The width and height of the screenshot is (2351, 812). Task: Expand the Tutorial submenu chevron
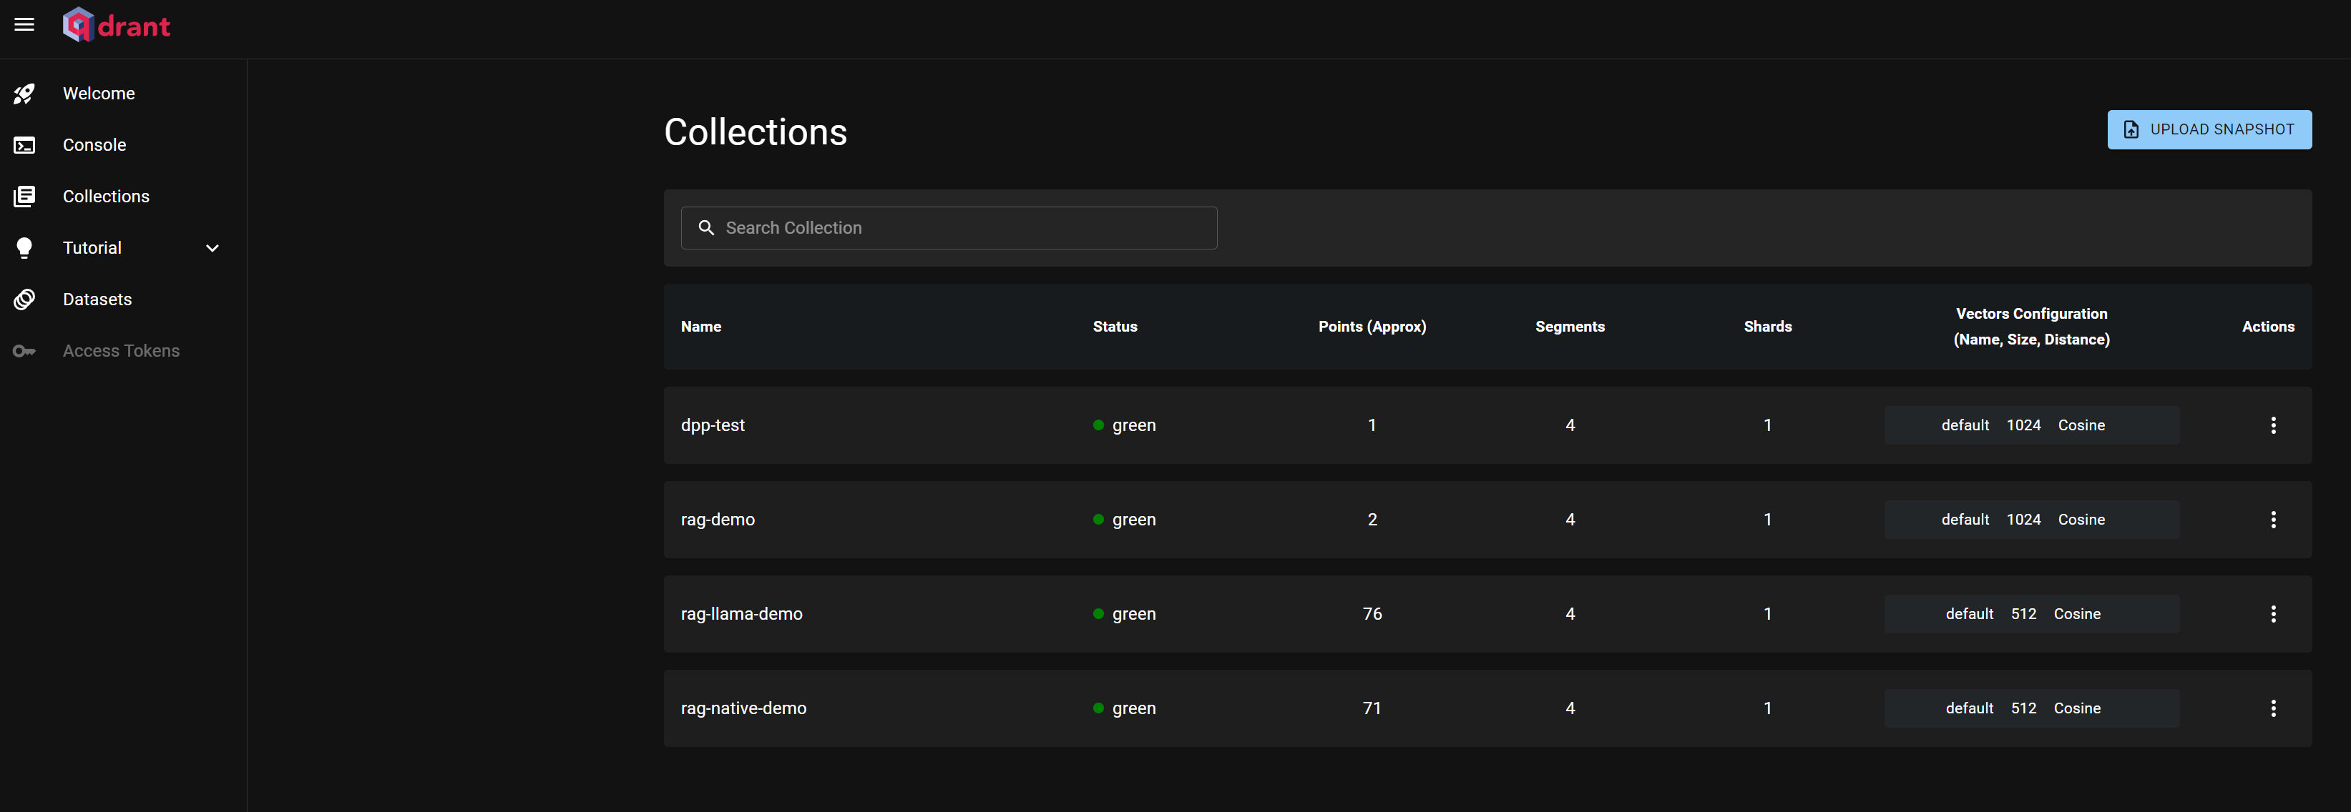pyautogui.click(x=212, y=248)
